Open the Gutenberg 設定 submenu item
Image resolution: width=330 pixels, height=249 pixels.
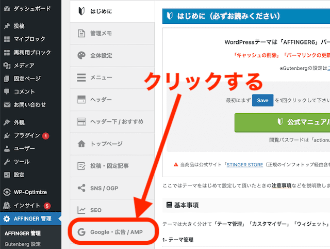click(x=23, y=244)
